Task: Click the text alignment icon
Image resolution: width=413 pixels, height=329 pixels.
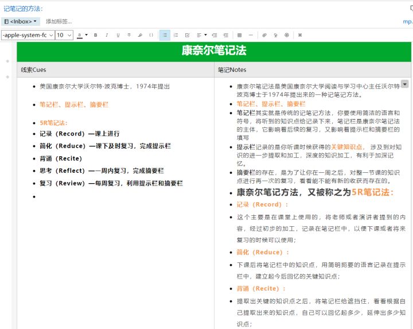Action: click(199, 35)
